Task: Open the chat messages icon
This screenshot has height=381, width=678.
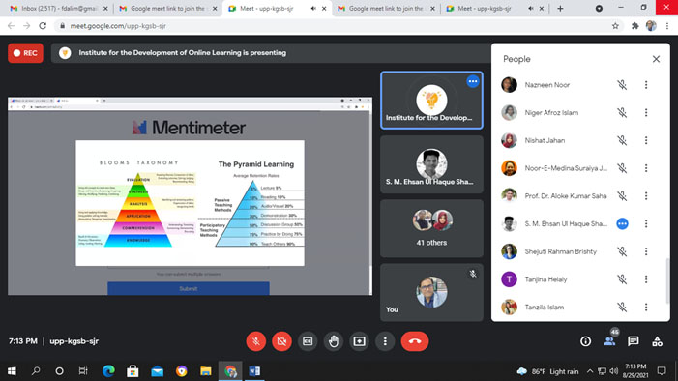Action: [x=634, y=341]
